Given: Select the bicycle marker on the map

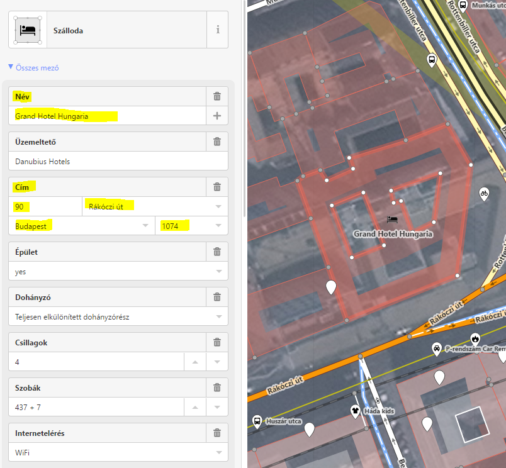Looking at the screenshot, I should tap(484, 194).
